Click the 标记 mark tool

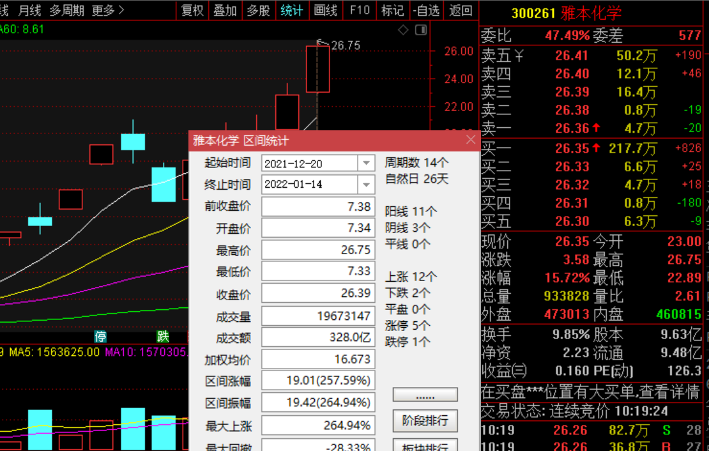click(392, 10)
